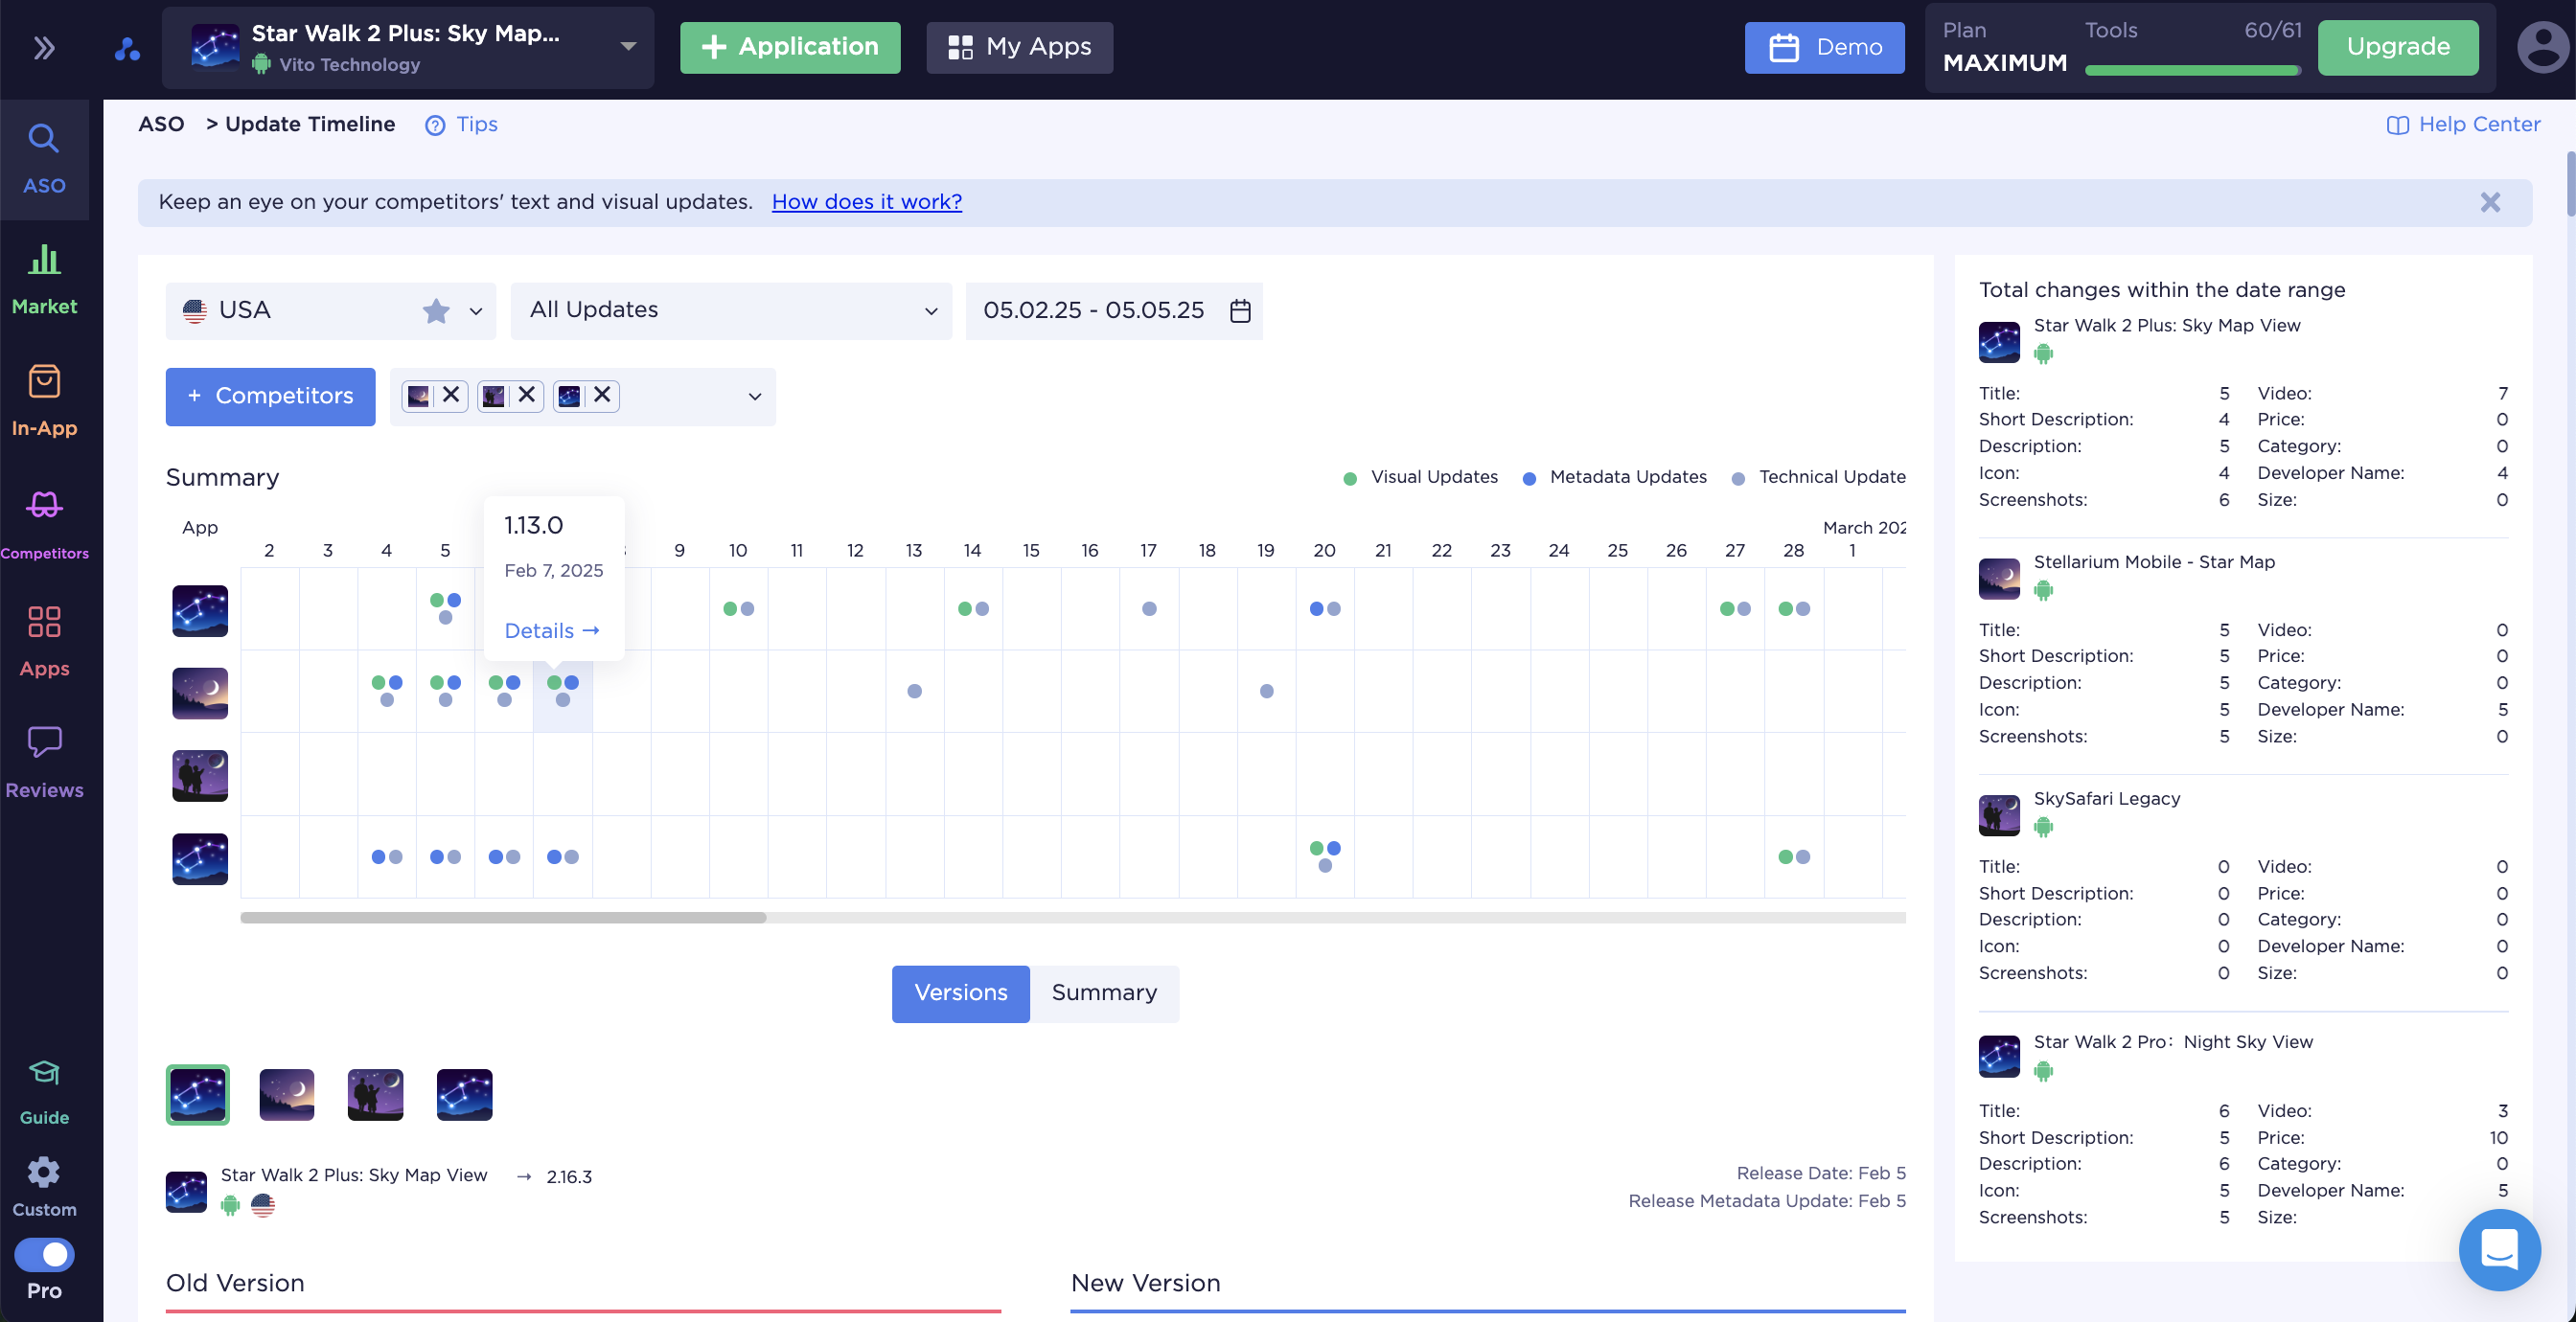Click the Upgrade plan button

[x=2397, y=47]
